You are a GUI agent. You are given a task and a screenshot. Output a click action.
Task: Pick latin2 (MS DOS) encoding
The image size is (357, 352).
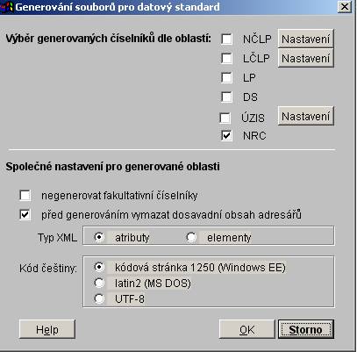point(99,283)
